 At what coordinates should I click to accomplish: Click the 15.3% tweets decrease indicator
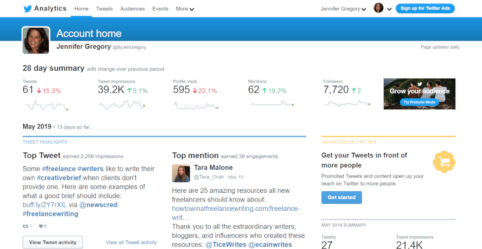49,91
